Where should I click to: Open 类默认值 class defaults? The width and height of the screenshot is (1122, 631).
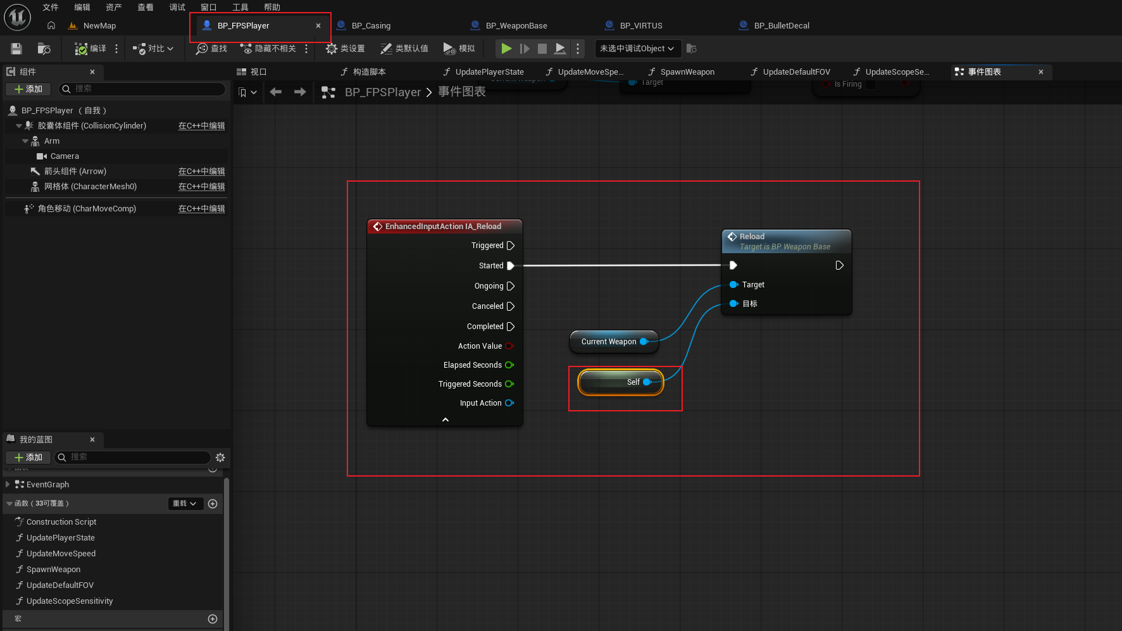pos(404,49)
